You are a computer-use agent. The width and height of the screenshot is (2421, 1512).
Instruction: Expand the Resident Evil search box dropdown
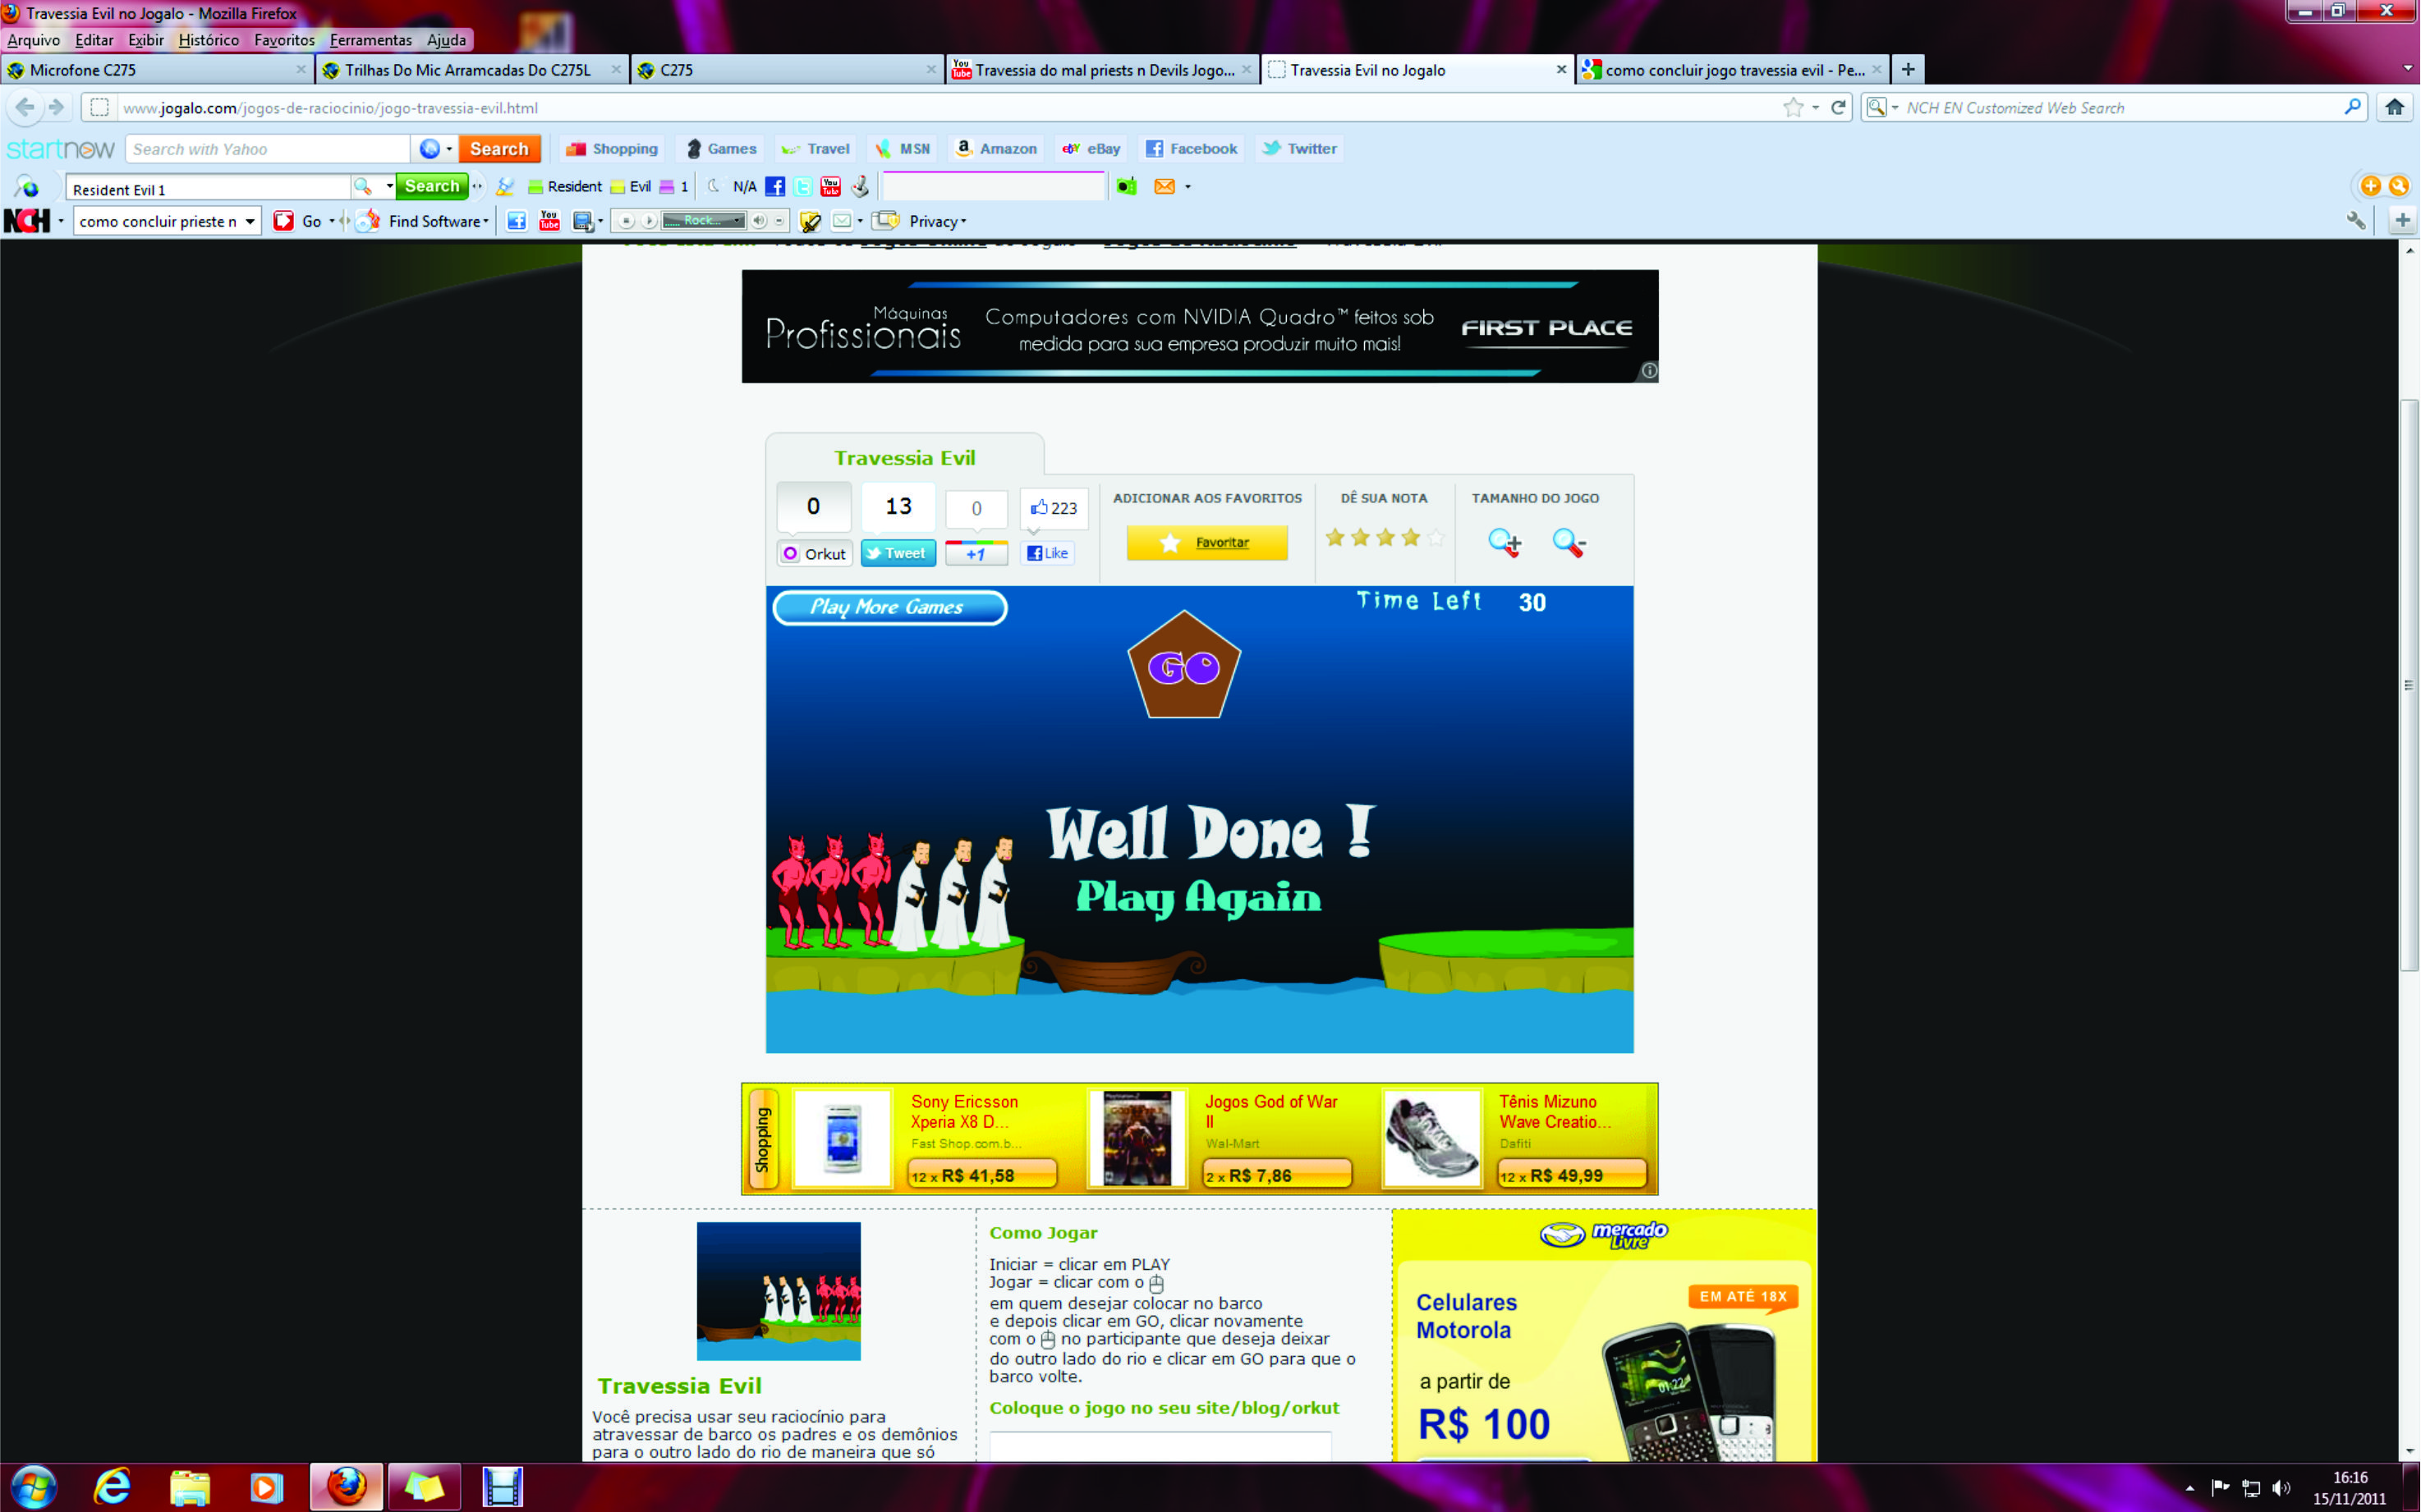click(x=389, y=186)
